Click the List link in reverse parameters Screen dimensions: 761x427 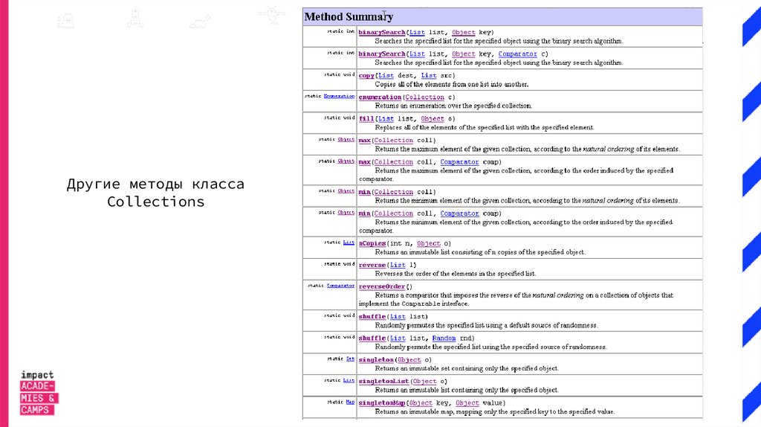click(x=398, y=265)
